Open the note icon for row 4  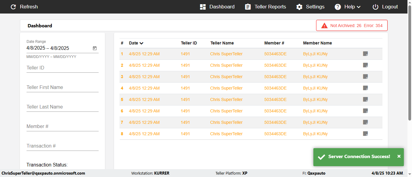365,88
